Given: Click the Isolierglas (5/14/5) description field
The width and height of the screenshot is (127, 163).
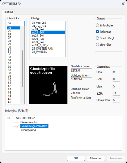Looking at the screenshot, I should point(64,111).
